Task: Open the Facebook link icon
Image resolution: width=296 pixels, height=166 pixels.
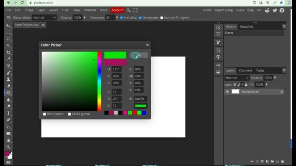Action: [x=282, y=10]
